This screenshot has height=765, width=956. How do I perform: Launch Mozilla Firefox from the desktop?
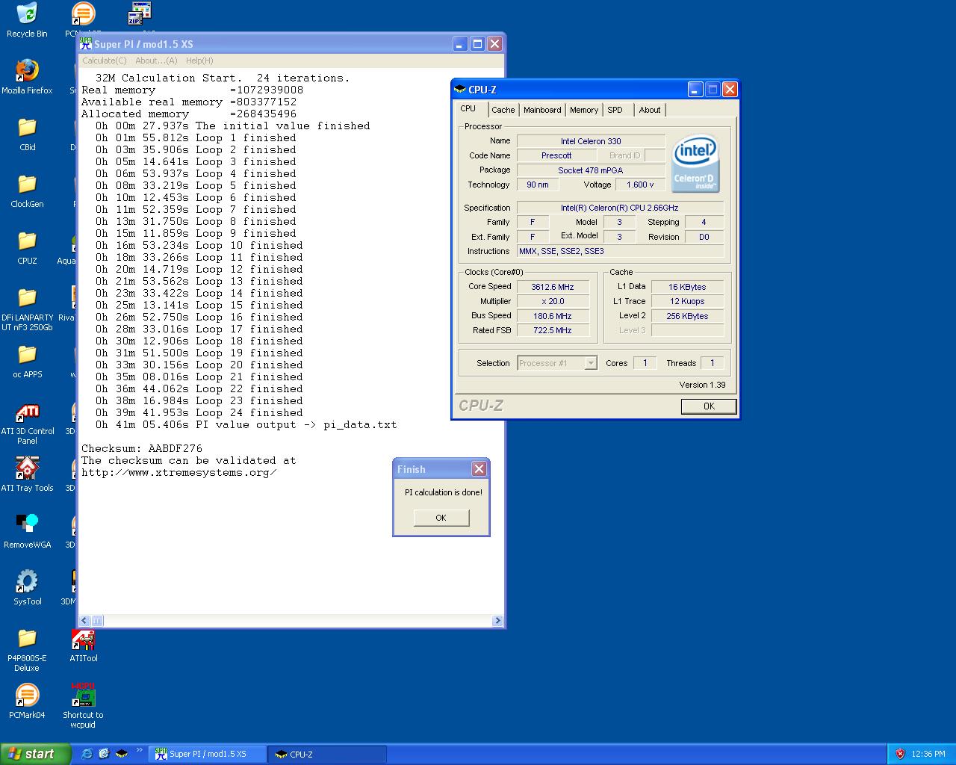pyautogui.click(x=27, y=76)
